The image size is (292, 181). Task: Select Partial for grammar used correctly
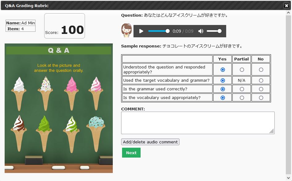pyautogui.click(x=242, y=89)
